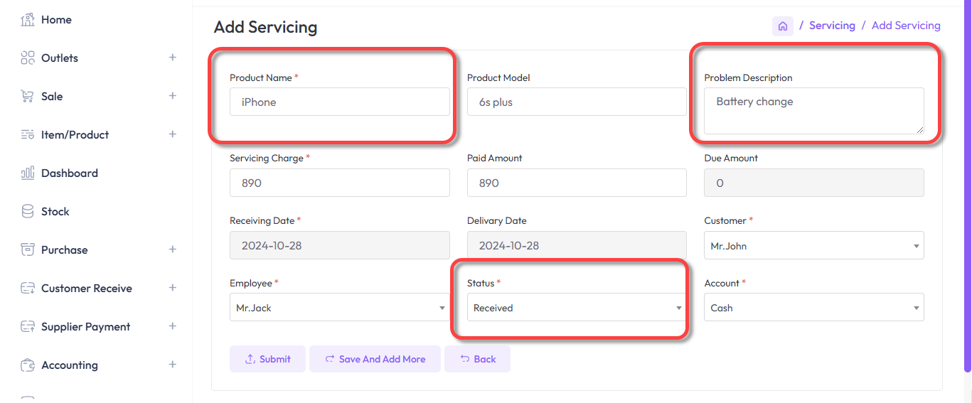Image resolution: width=972 pixels, height=403 pixels.
Task: Expand the Outlets submenu plus sign
Action: click(172, 58)
